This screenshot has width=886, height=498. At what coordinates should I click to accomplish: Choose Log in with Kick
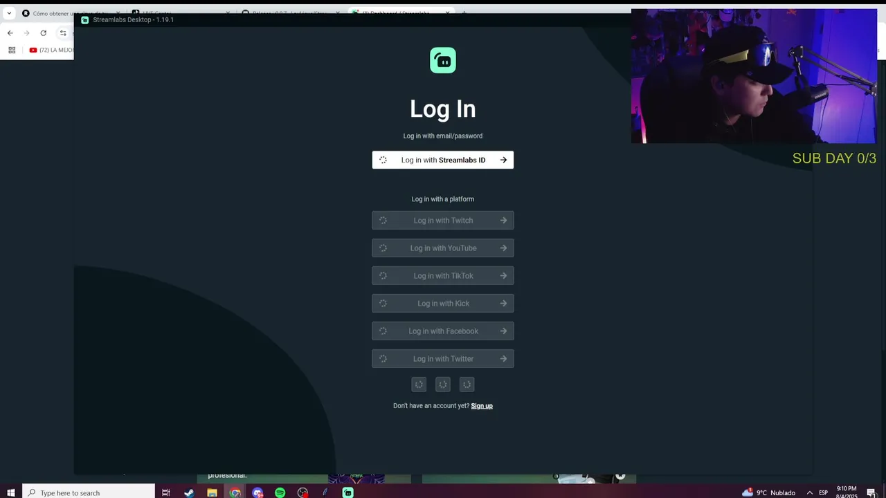coord(443,304)
